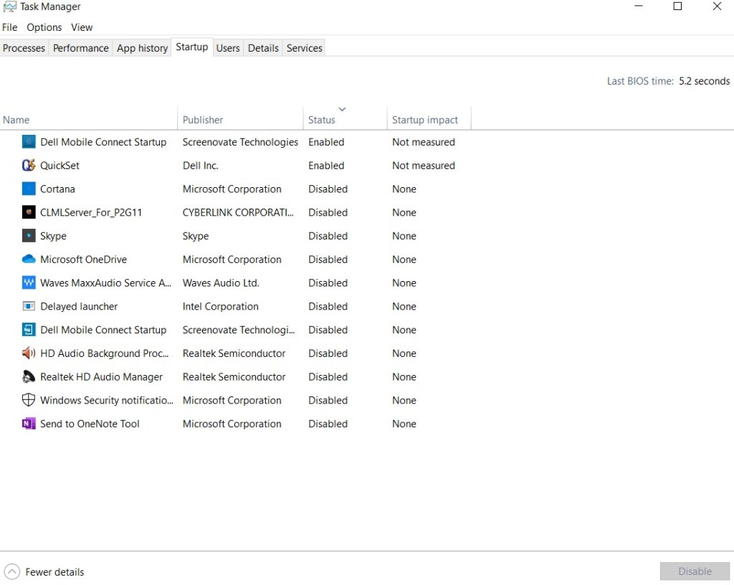Click the Cortana blue square icon
The image size is (734, 585).
[x=29, y=189]
